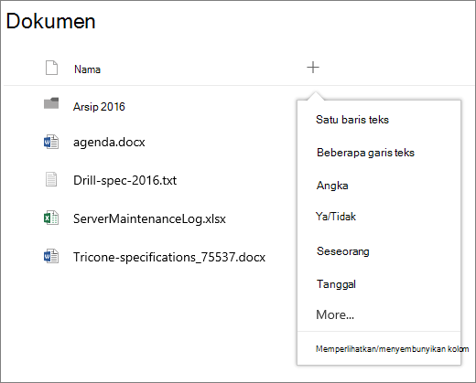Open agenda.docx file
This screenshot has height=383, width=476.
[109, 143]
